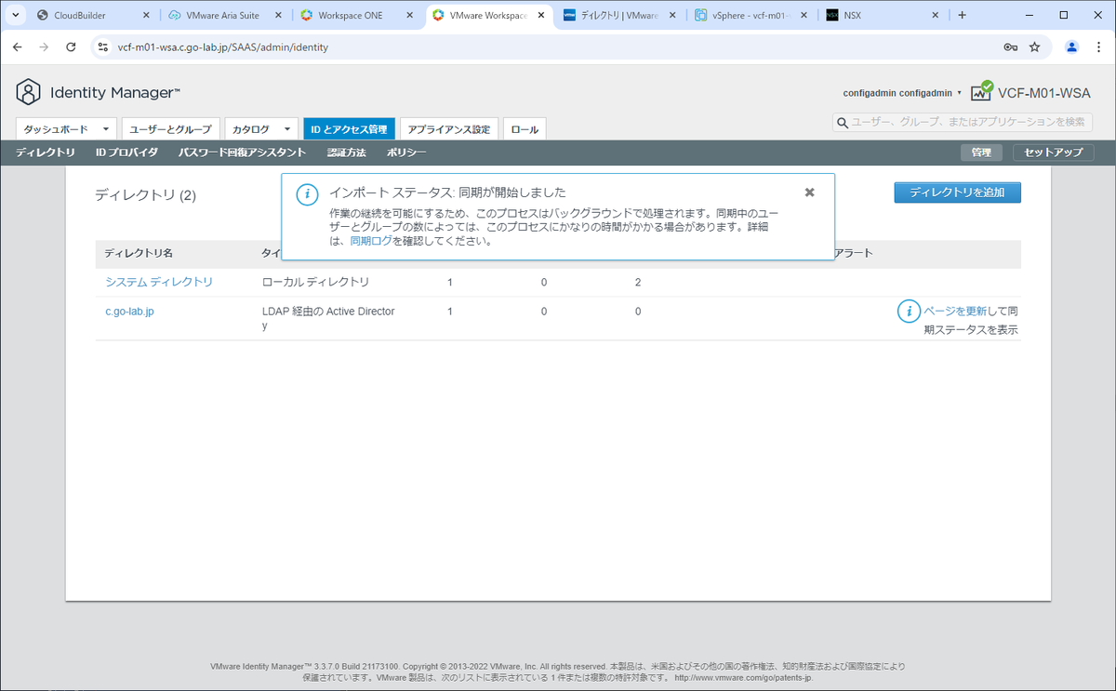Screen dimensions: 1116x691
Task: Switch to VMware Aria Suite tab
Action: pos(224,15)
